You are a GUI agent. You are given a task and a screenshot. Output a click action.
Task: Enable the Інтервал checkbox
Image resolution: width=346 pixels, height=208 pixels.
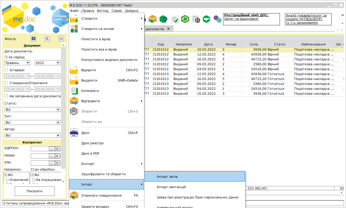coord(6,70)
